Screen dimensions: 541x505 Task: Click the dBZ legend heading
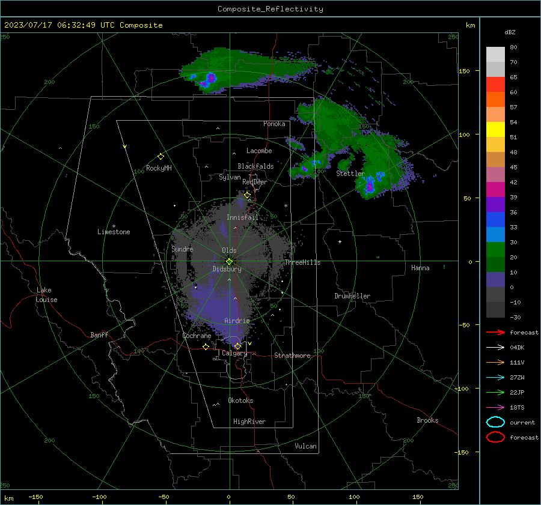point(510,32)
